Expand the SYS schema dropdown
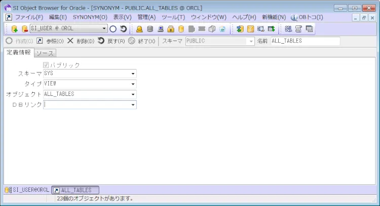Image resolution: width=380 pixels, height=206 pixels. (x=133, y=74)
